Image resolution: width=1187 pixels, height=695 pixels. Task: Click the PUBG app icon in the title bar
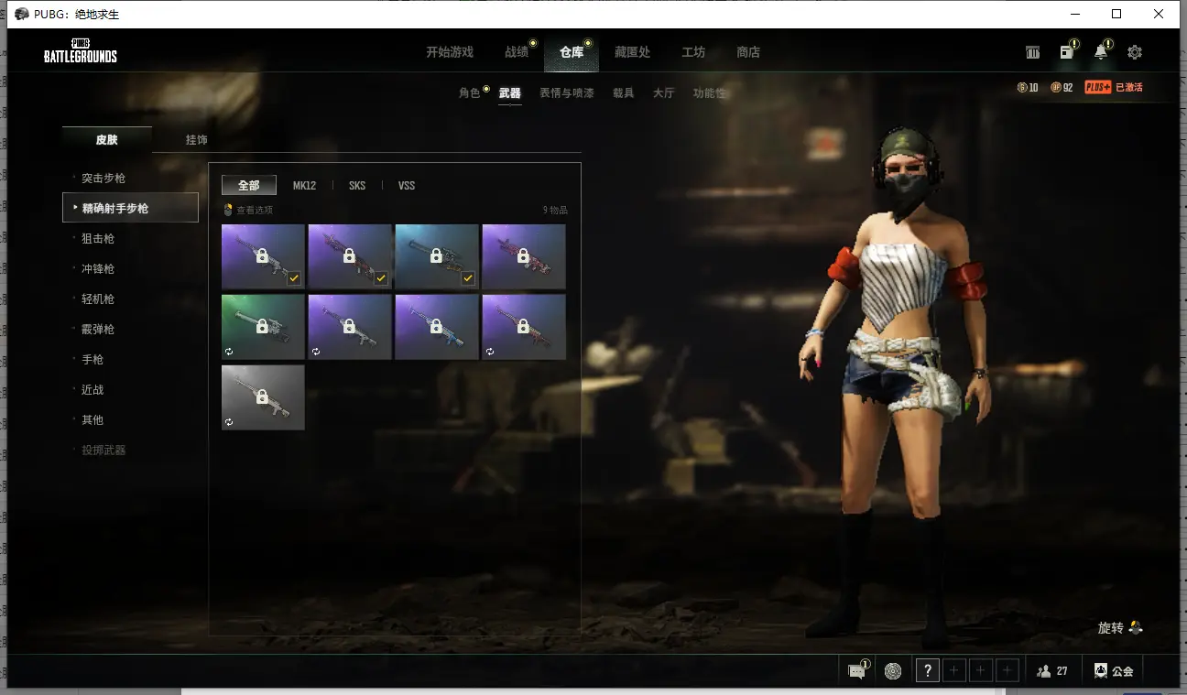tap(22, 14)
